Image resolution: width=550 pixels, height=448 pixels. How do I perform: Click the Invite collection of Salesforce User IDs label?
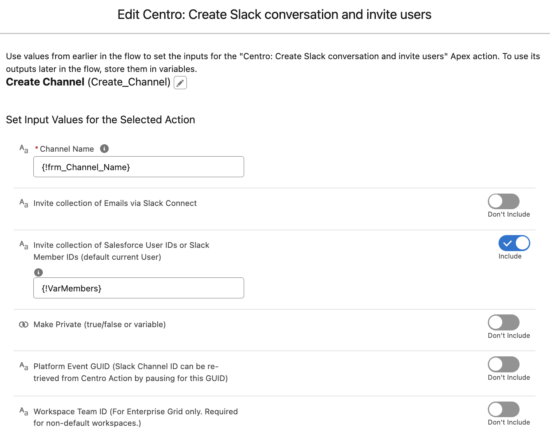coord(121,251)
